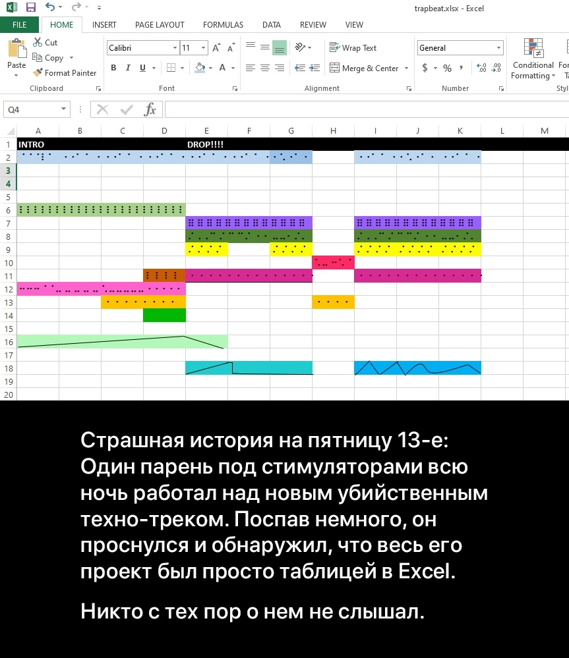Open the Font group dialog launcher

[235, 88]
